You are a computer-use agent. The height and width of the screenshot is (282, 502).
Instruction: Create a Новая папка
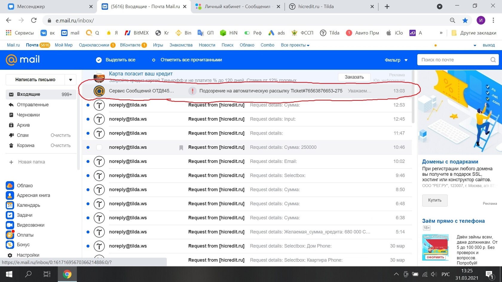point(28,162)
